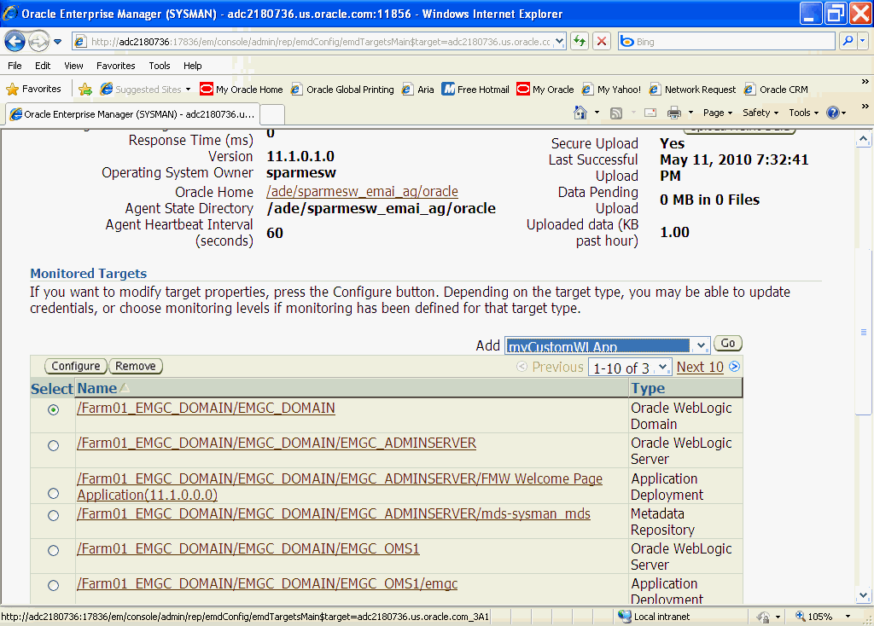
Task: Open the Favorites menu
Action: click(x=116, y=66)
